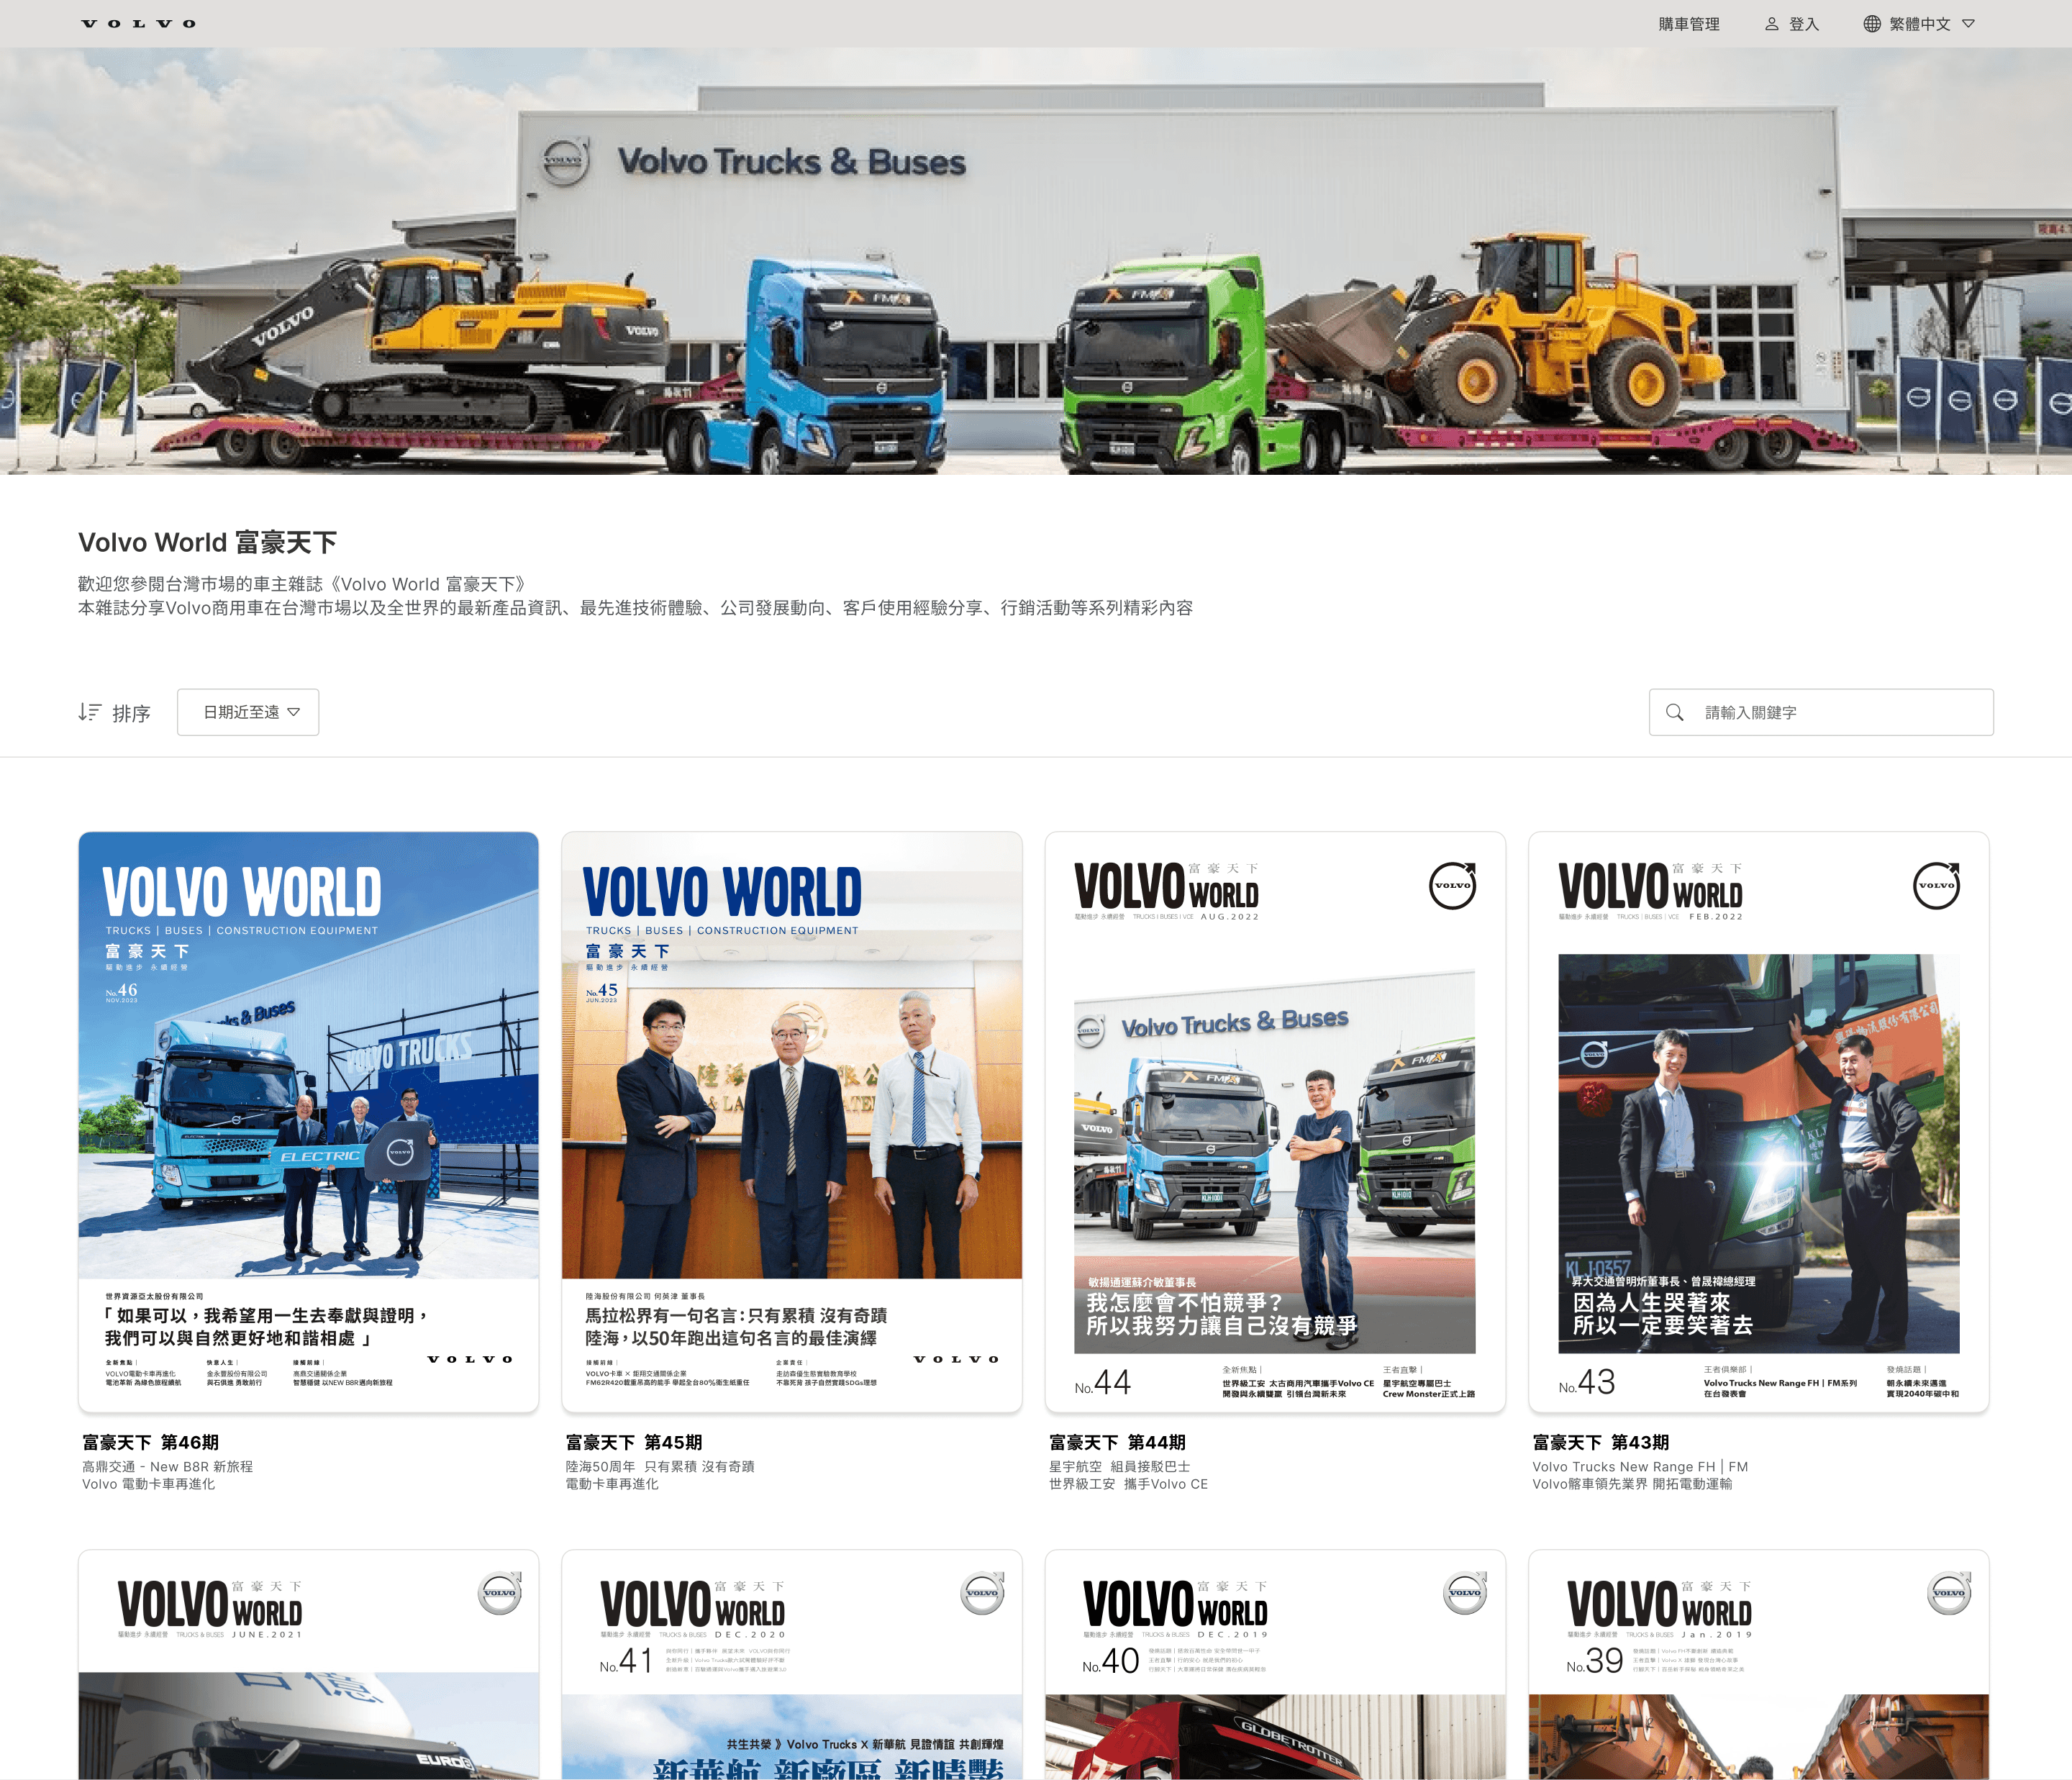2072x1780 pixels.
Task: Click the user profile icon beside 登入
Action: pos(1771,24)
